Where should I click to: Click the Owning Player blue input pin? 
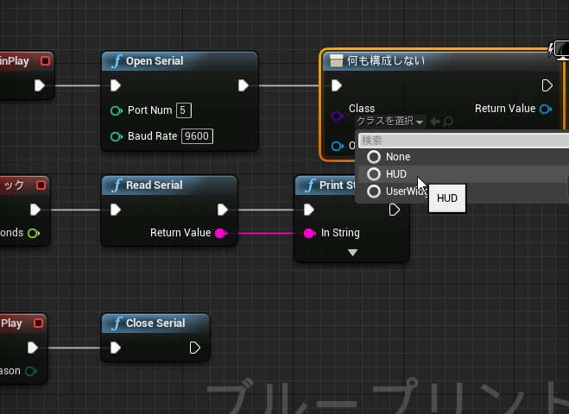point(338,146)
